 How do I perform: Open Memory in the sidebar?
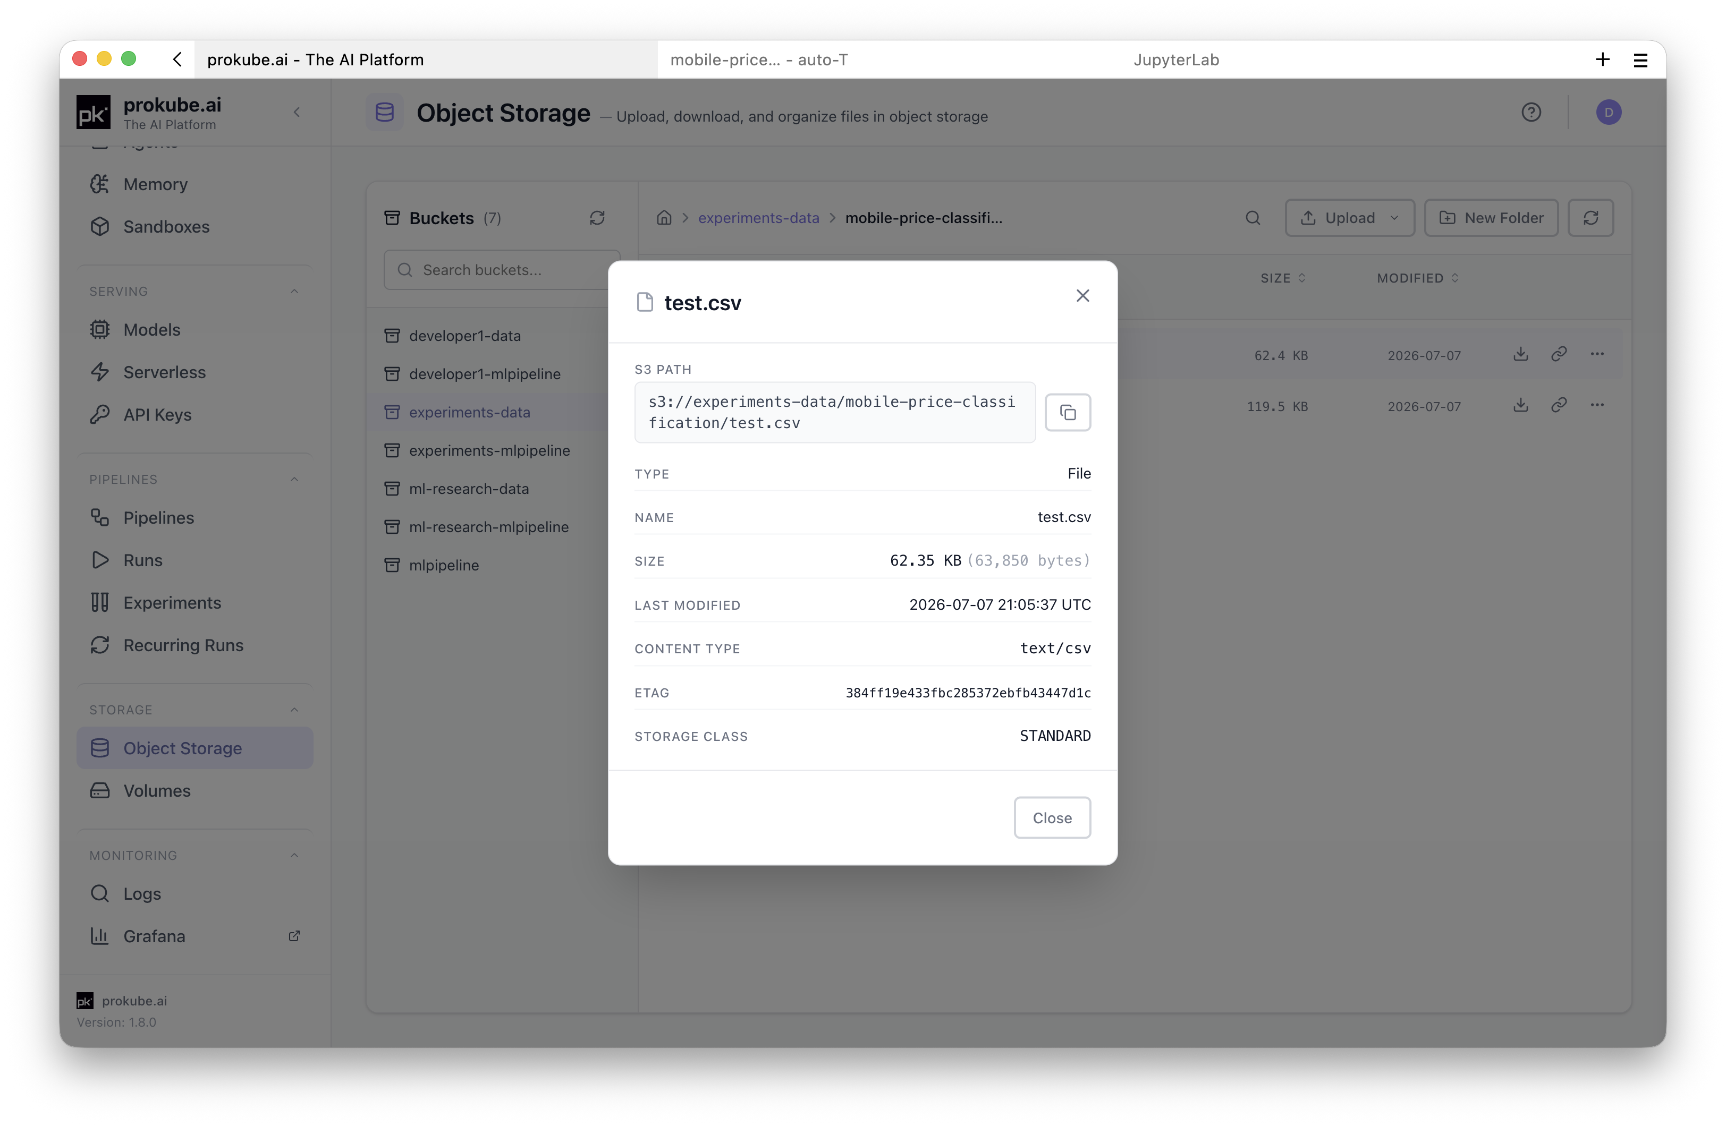point(194,184)
